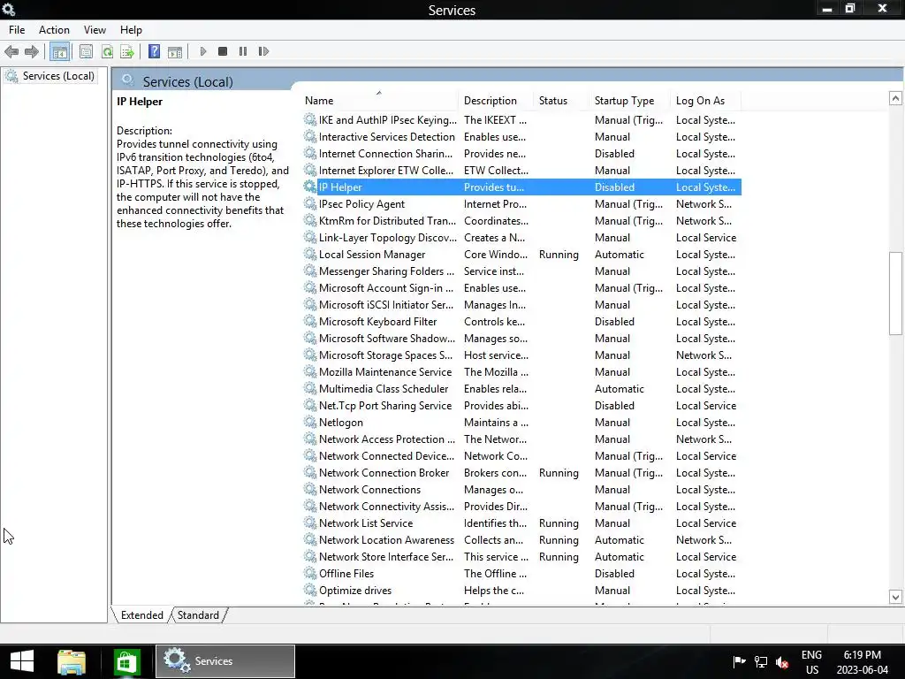Sort by the Name column header

[x=380, y=101]
